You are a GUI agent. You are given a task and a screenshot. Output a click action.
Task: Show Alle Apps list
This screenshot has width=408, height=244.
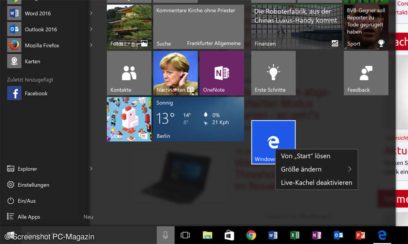[24, 217]
